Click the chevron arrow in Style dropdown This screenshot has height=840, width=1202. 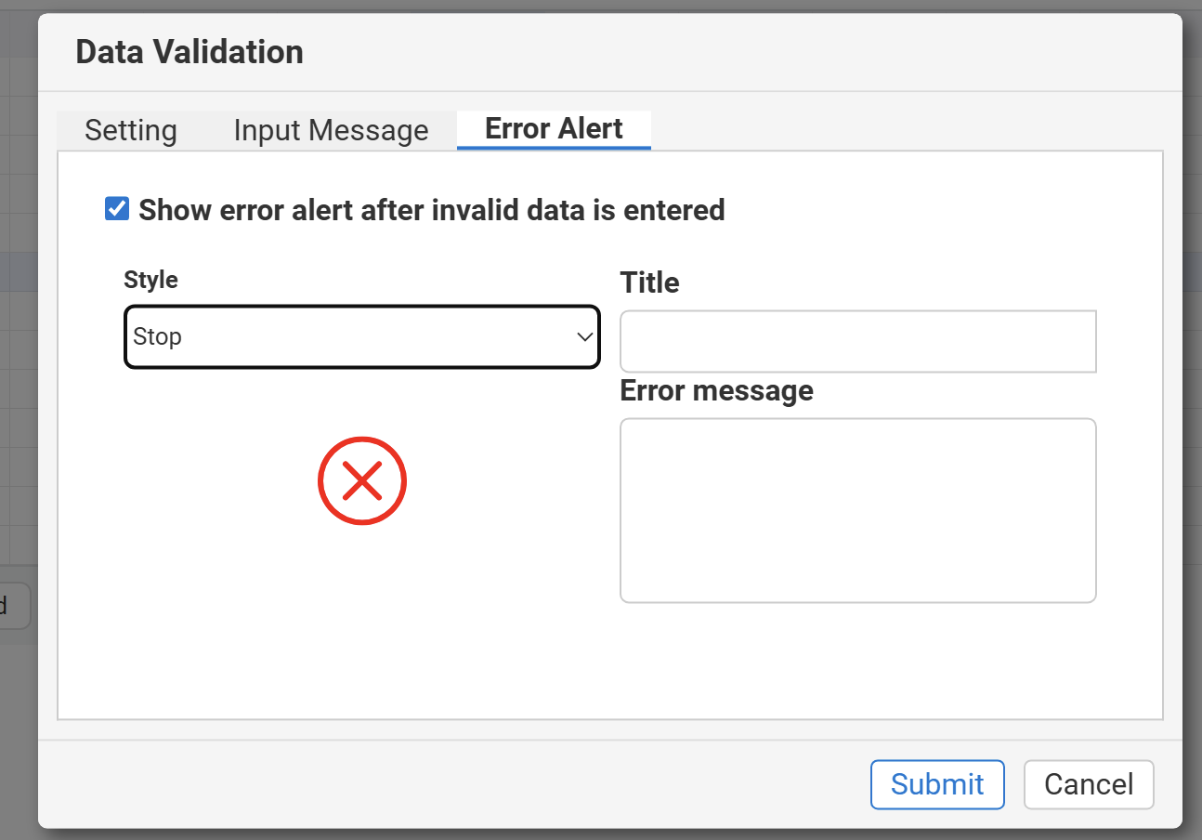tap(584, 336)
